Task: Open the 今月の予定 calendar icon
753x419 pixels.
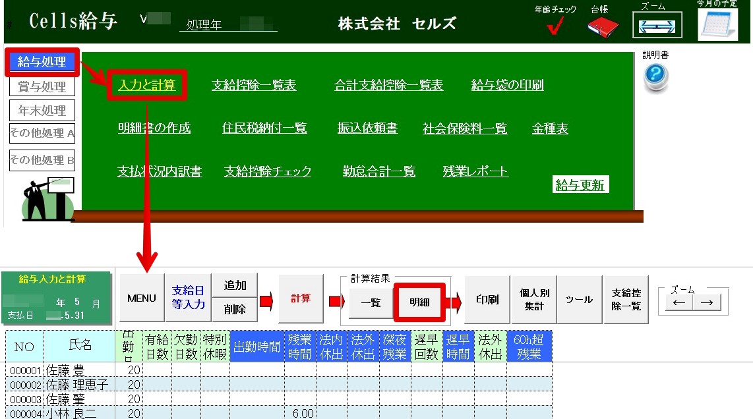Action: (x=718, y=24)
